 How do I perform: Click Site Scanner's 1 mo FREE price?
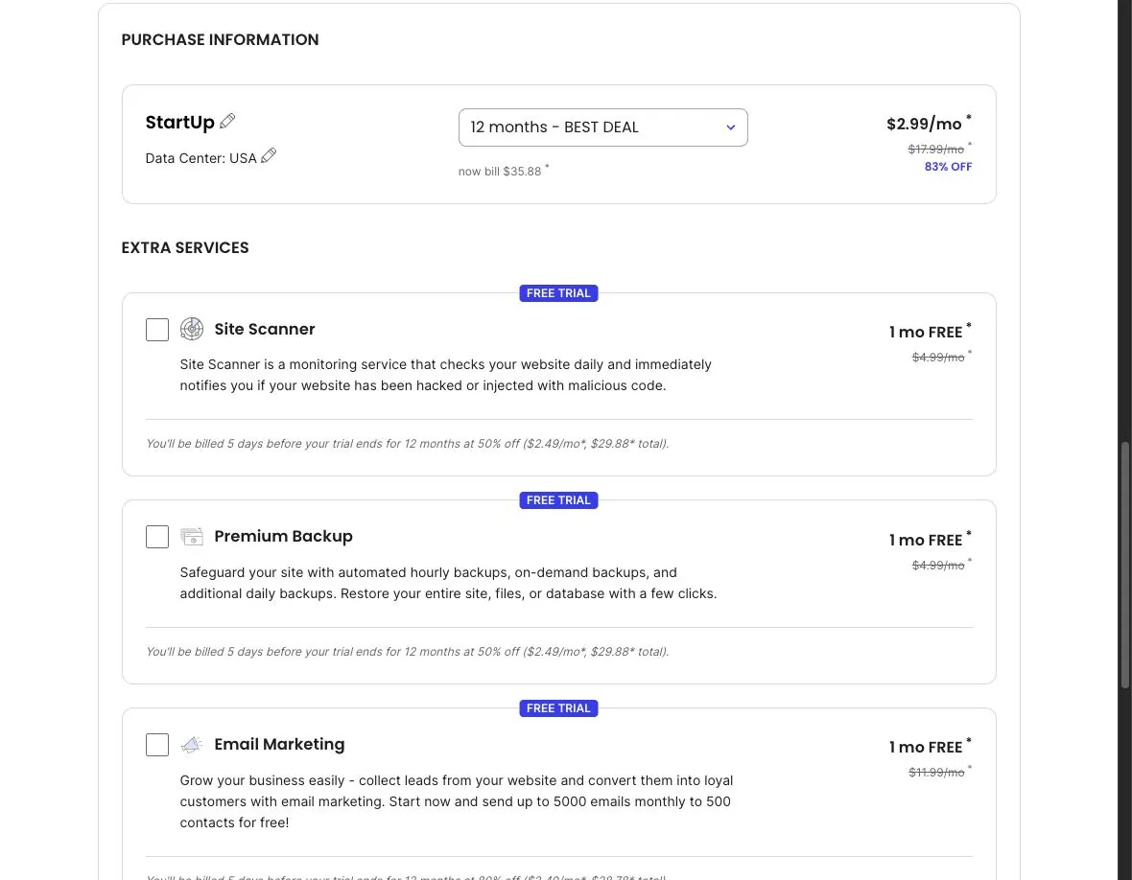tap(926, 333)
